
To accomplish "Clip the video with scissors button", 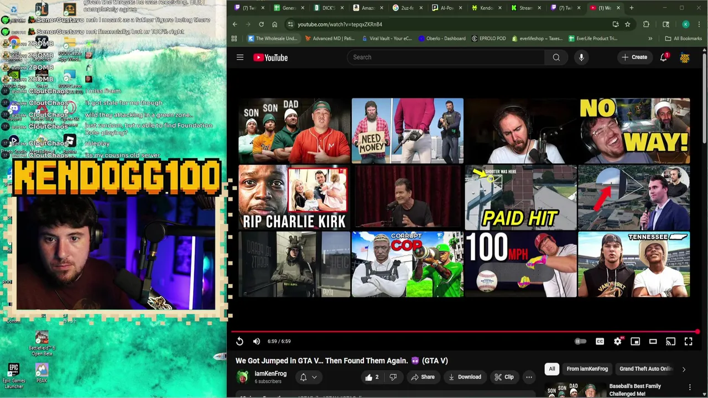I will pyautogui.click(x=504, y=377).
